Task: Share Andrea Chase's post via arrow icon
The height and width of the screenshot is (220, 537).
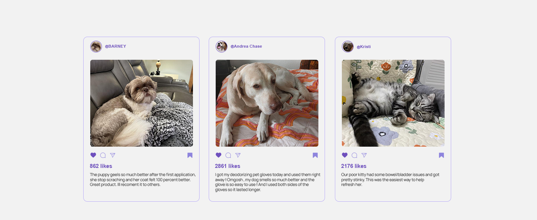Action: point(238,155)
